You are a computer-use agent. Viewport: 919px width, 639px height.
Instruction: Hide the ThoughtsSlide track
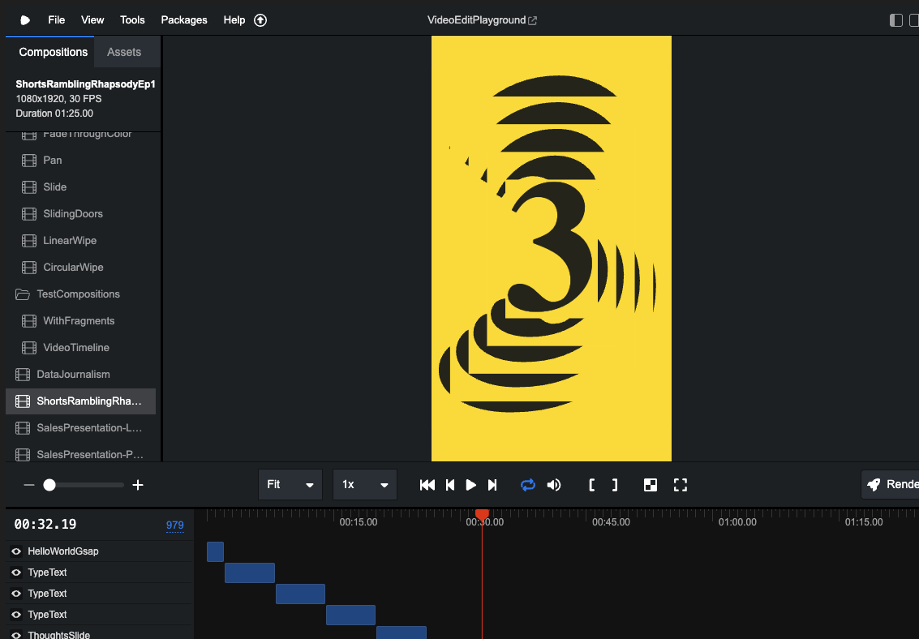[16, 635]
